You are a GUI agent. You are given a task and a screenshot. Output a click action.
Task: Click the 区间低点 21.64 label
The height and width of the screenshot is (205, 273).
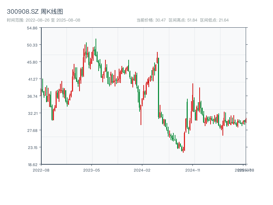(214, 20)
